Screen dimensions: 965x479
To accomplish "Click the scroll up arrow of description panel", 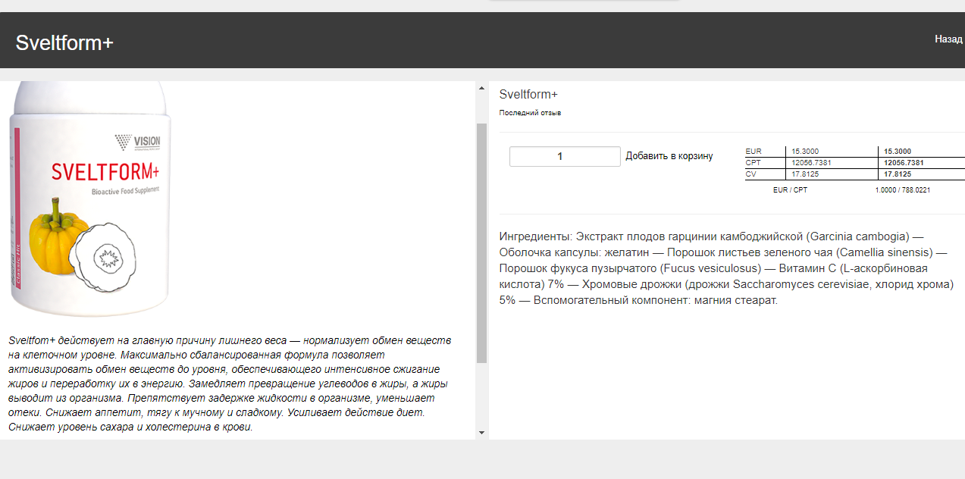I will point(481,89).
